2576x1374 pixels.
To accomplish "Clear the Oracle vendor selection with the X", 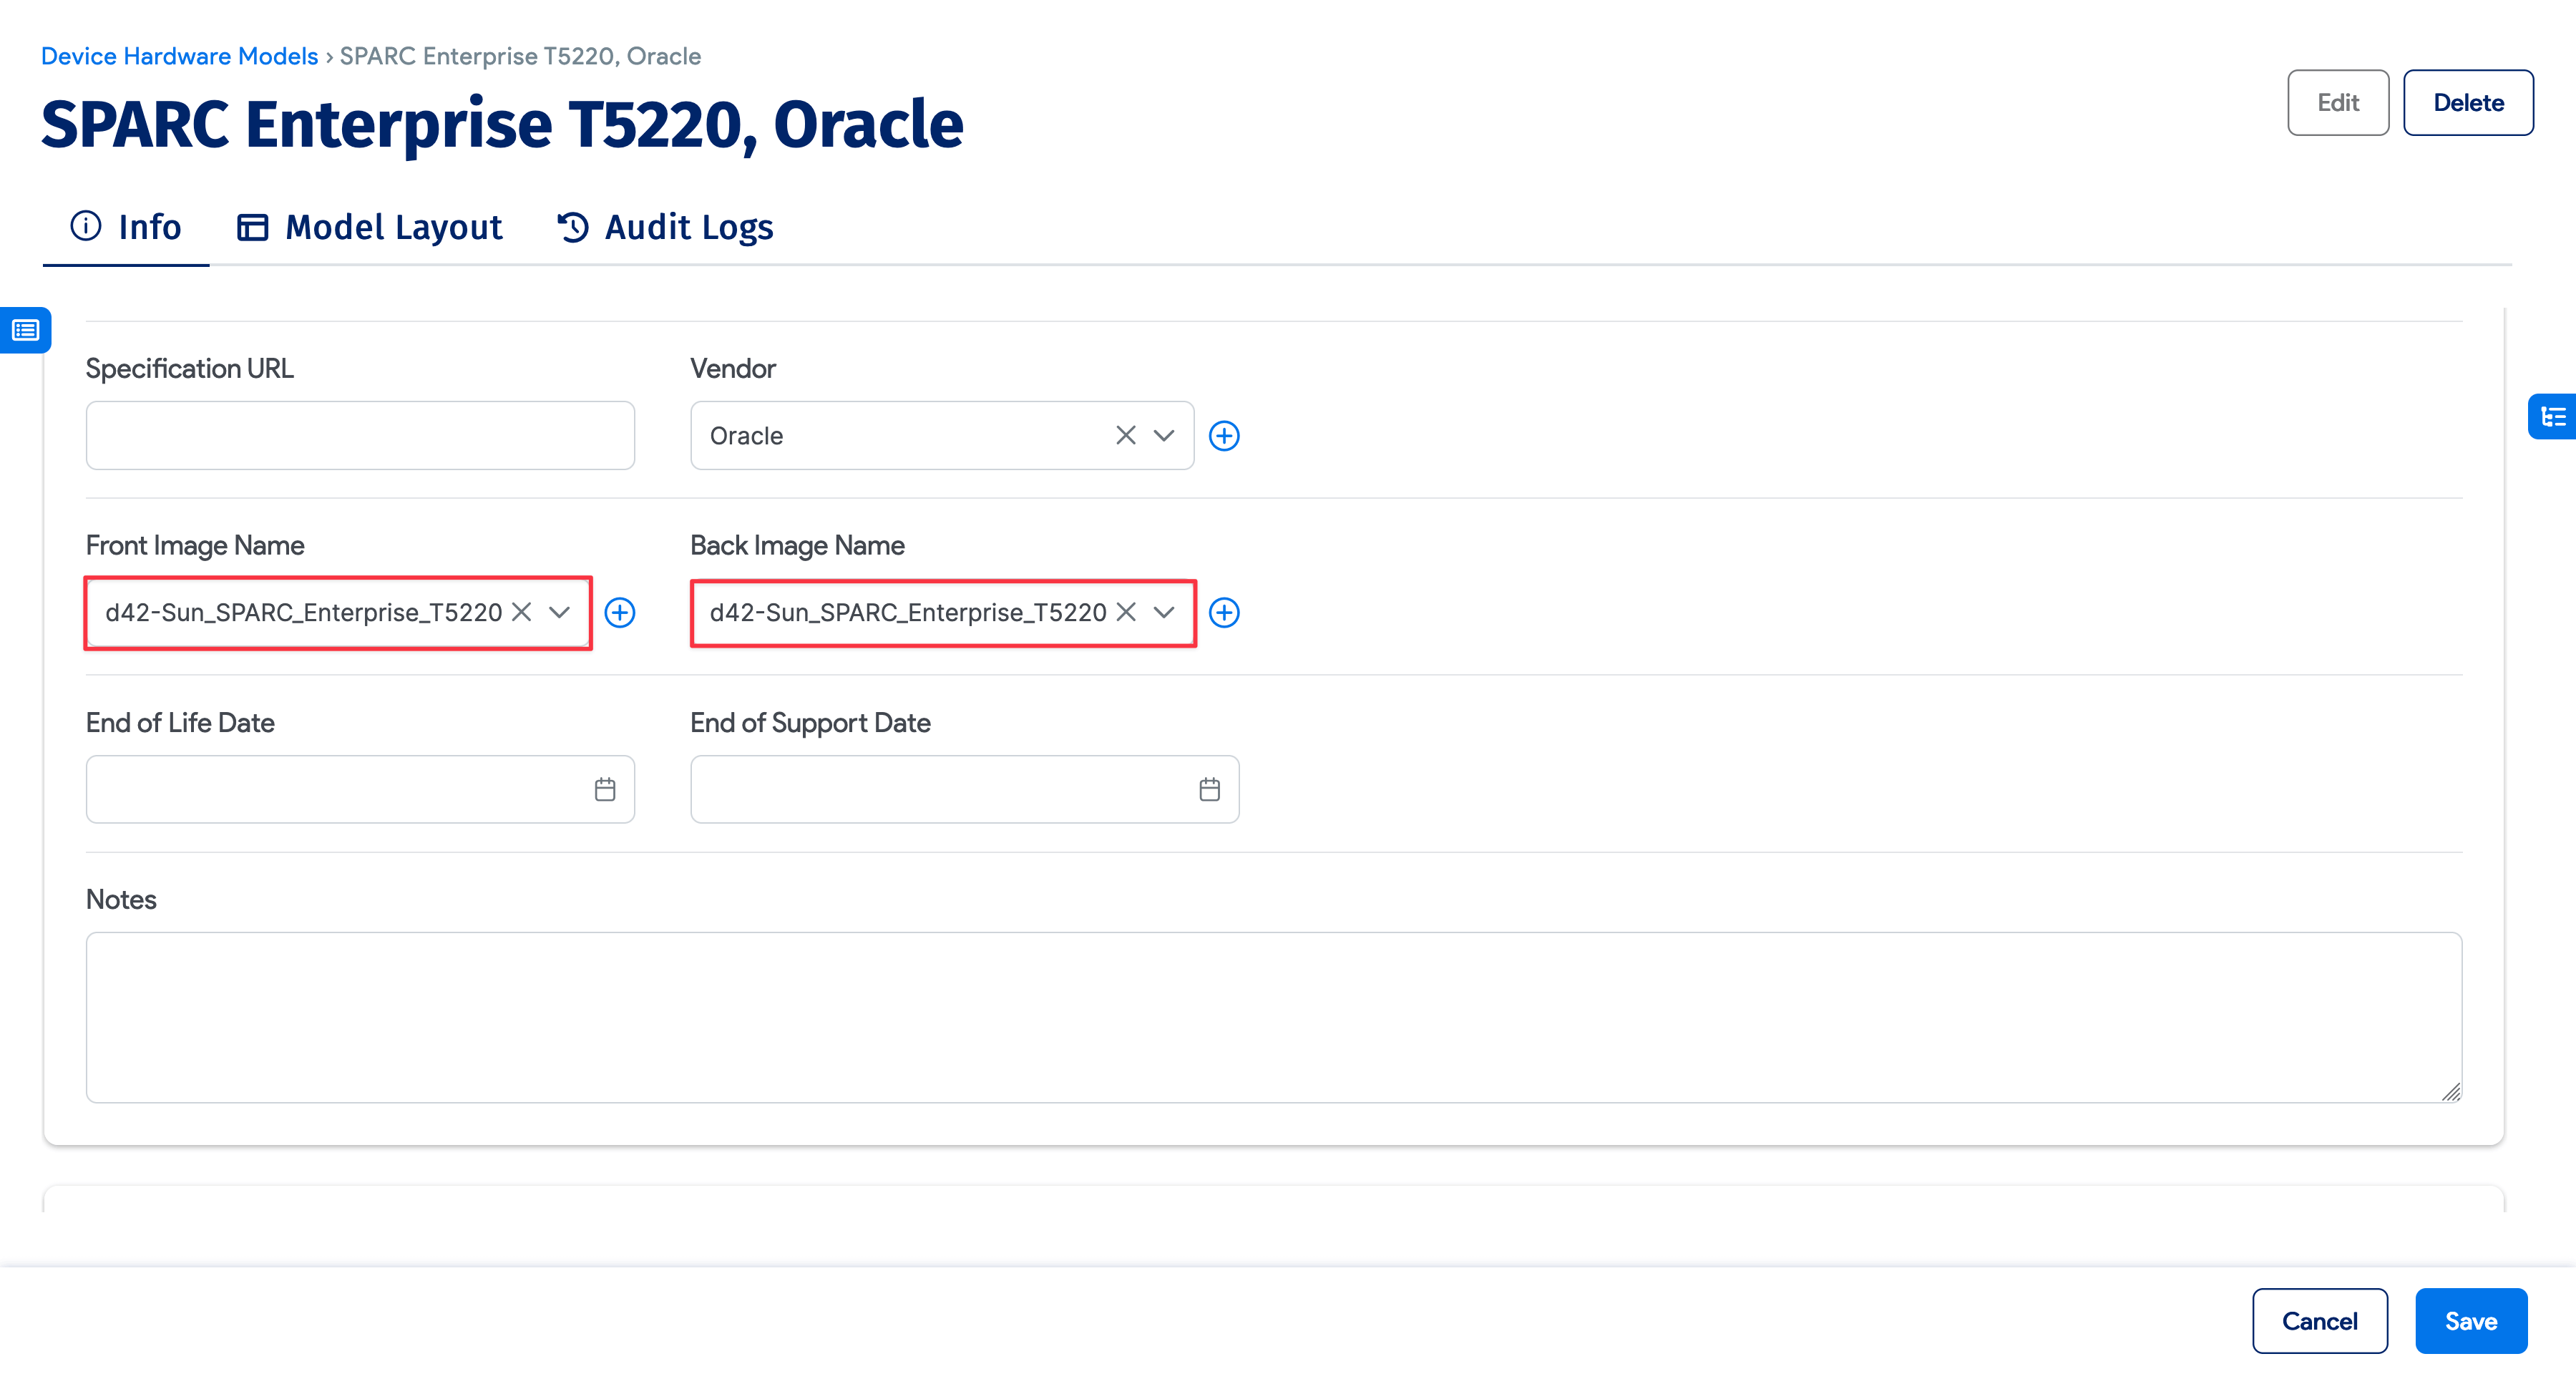I will pyautogui.click(x=1125, y=435).
